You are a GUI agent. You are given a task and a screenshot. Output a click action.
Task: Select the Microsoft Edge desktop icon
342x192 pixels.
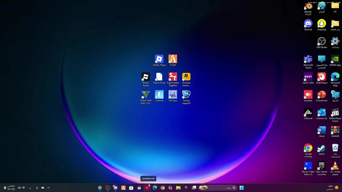[335, 79]
